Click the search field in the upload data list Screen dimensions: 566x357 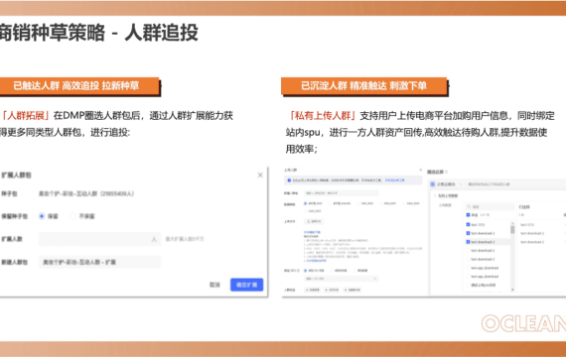(490, 207)
